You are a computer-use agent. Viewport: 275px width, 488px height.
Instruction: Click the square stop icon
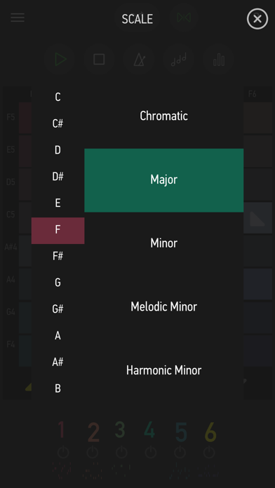coord(99,60)
